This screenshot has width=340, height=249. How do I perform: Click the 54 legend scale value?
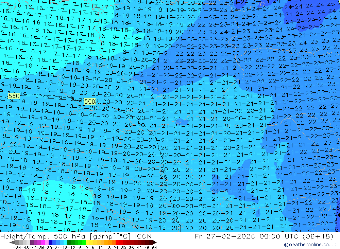(x=154, y=248)
